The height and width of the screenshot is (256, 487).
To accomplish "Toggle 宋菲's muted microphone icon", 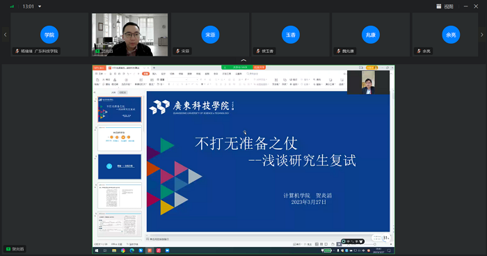I will pos(177,51).
